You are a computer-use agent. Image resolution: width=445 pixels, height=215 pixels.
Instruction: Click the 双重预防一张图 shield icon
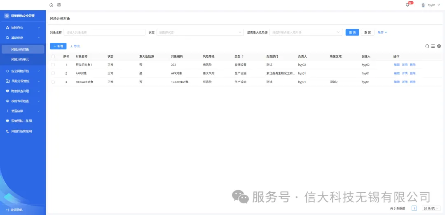tap(7, 121)
